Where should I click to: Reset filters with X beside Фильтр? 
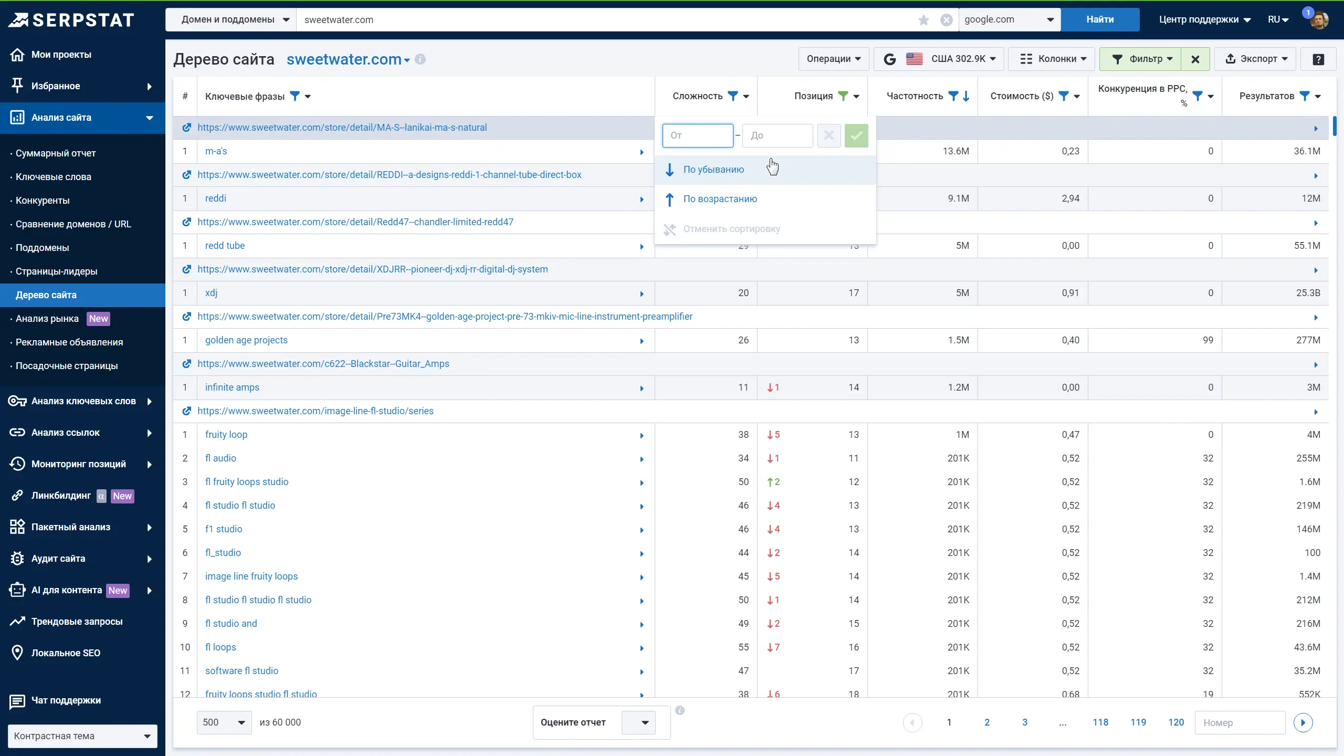pyautogui.click(x=1195, y=59)
